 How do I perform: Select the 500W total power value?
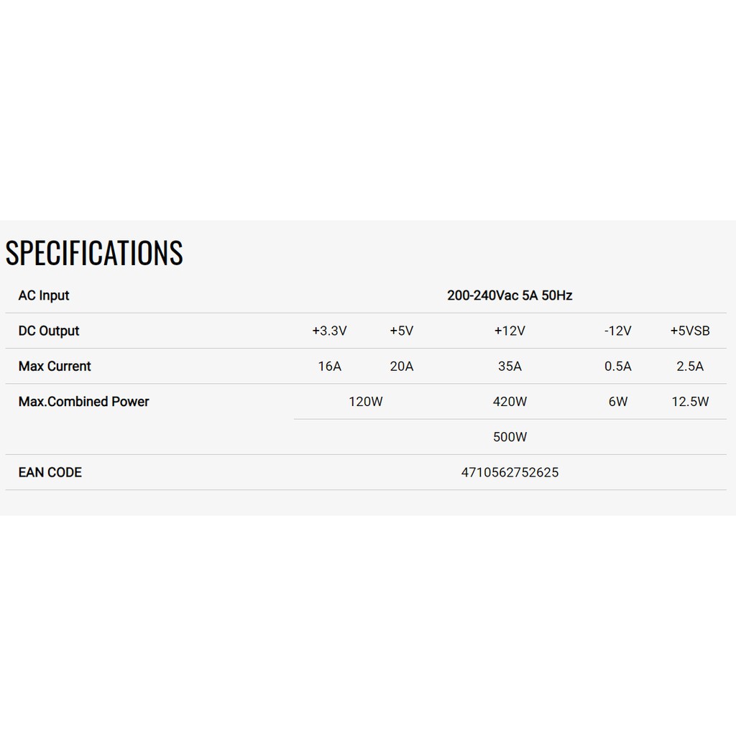coord(510,437)
